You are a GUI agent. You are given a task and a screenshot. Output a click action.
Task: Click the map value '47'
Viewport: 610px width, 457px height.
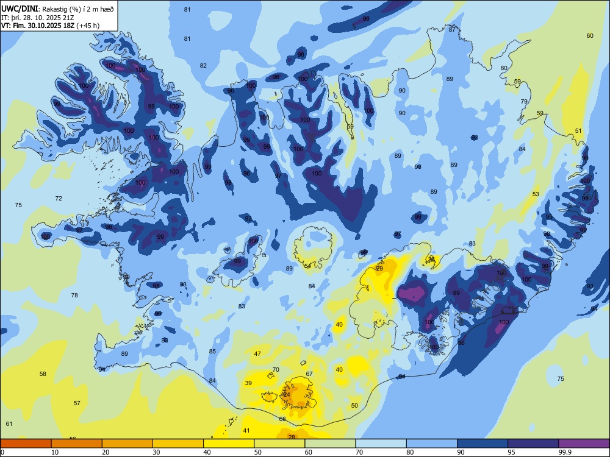pos(257,353)
